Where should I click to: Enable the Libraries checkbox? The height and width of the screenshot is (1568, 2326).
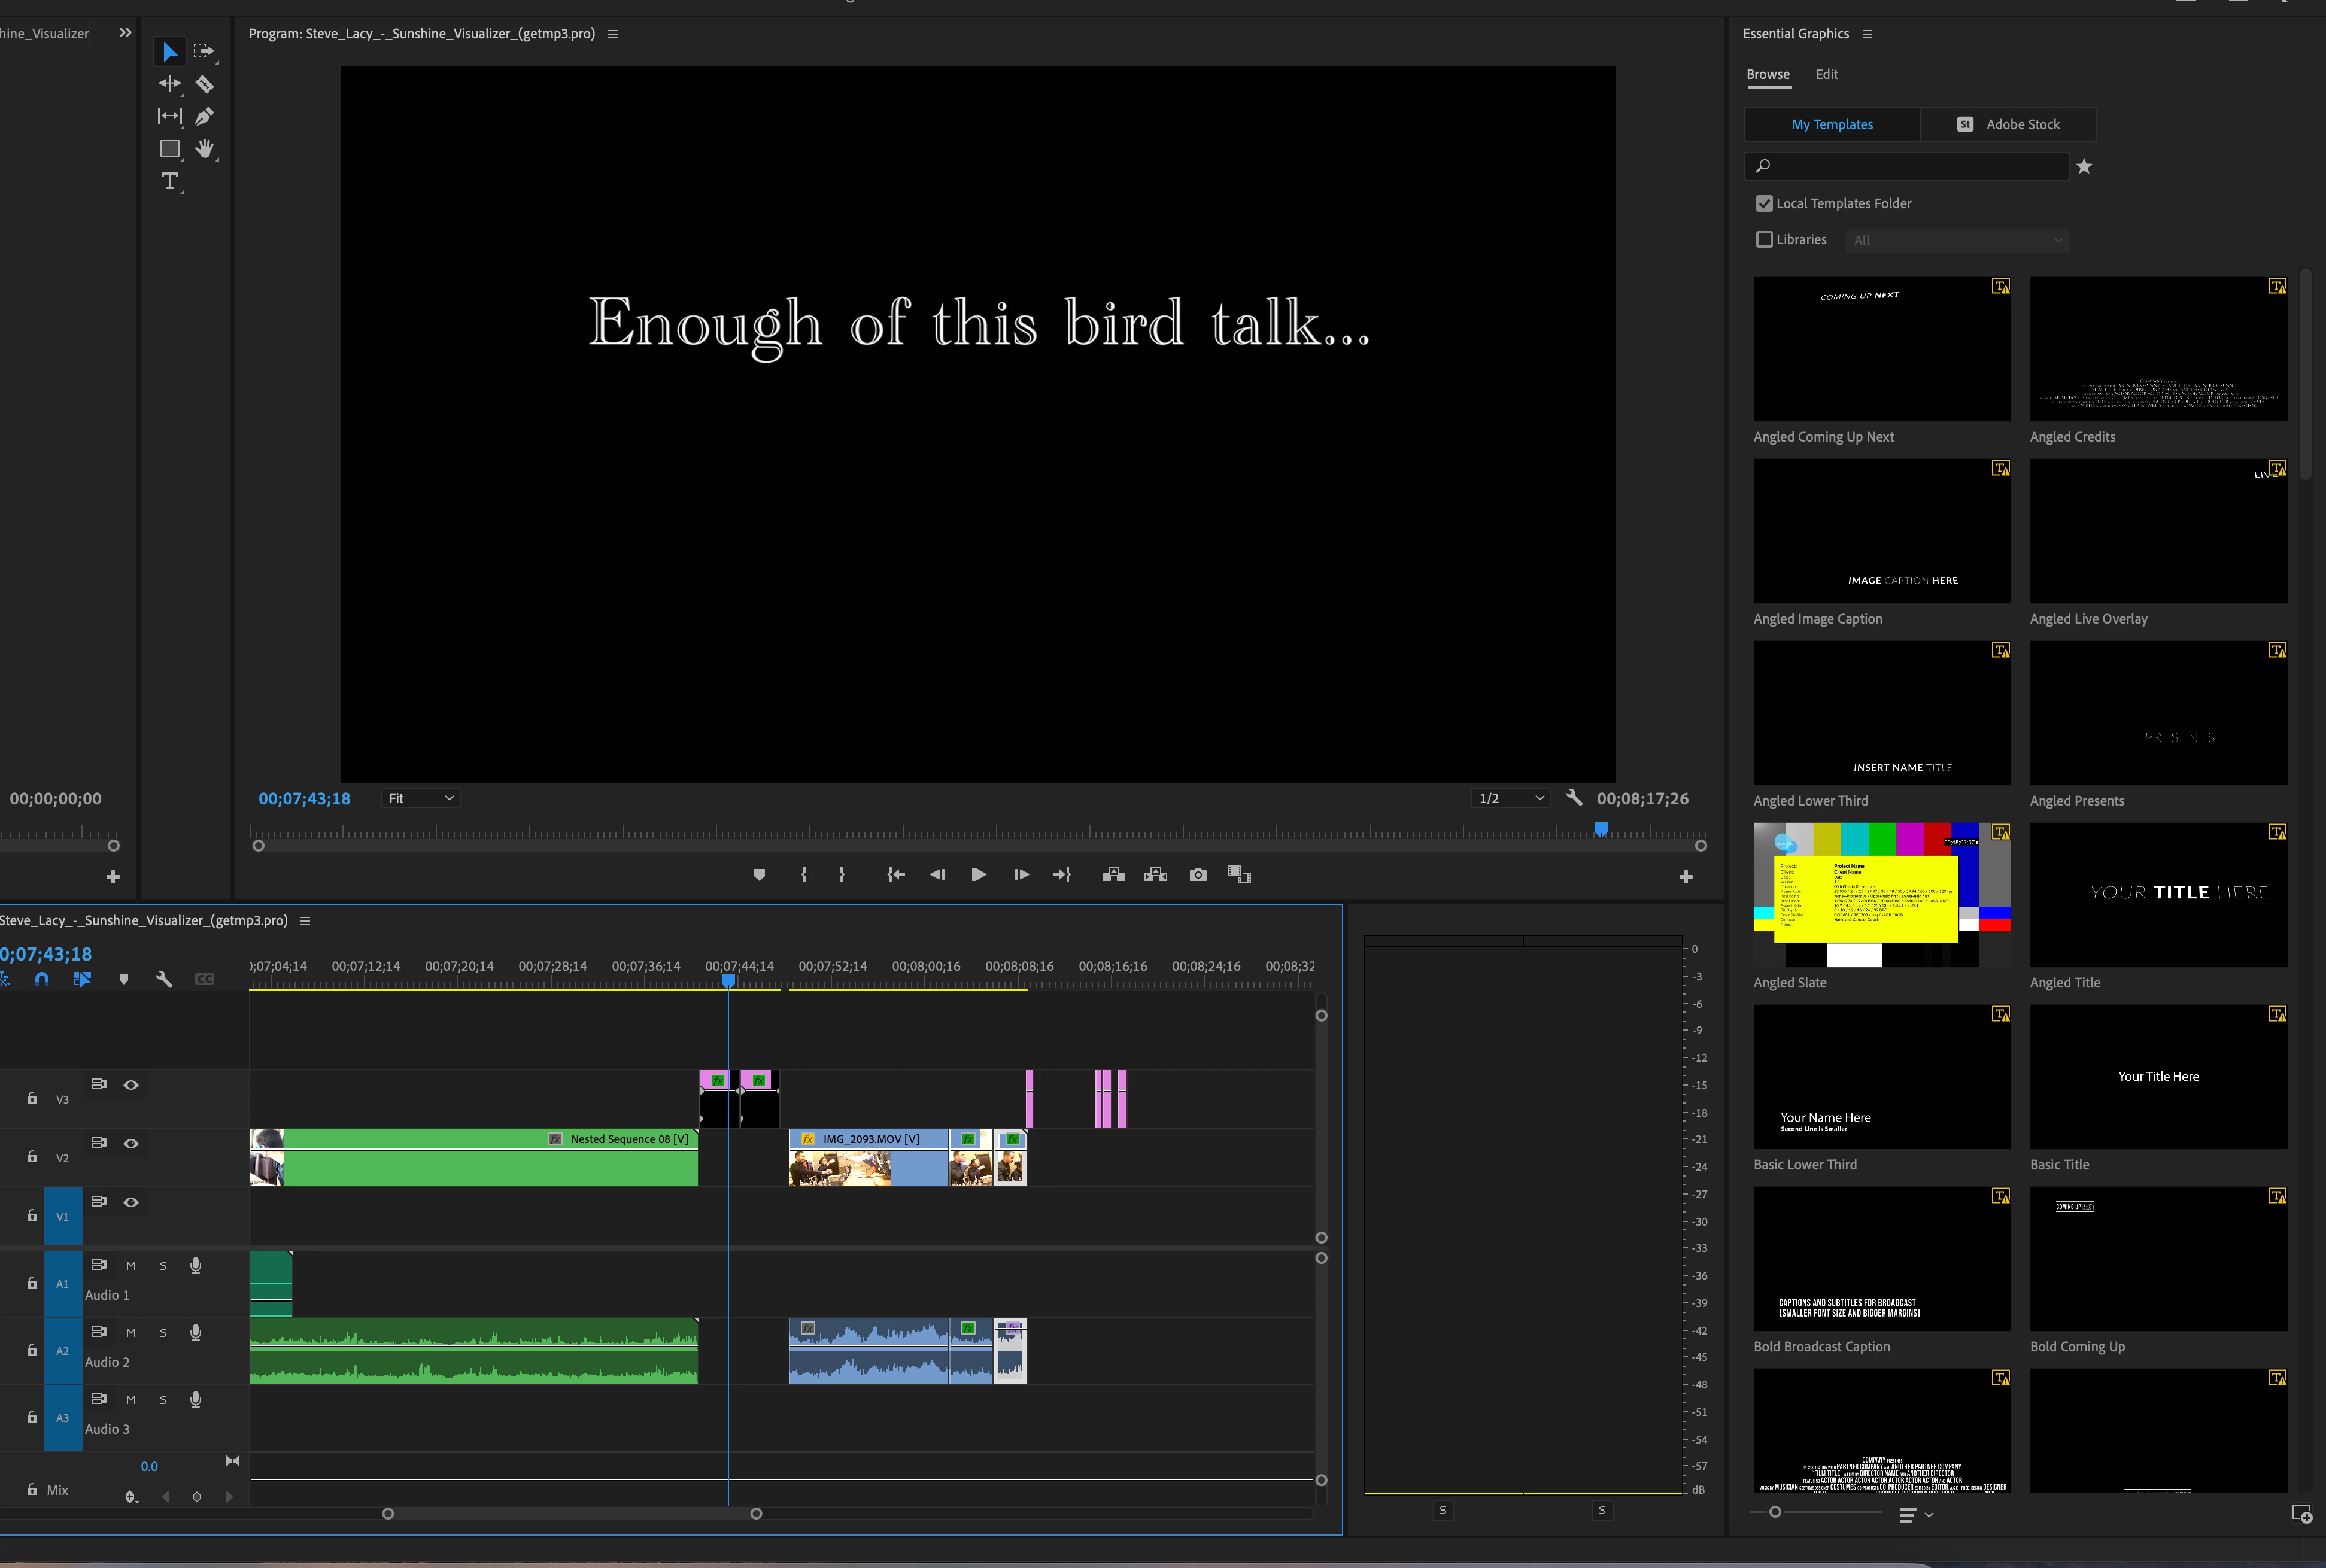click(x=1764, y=240)
